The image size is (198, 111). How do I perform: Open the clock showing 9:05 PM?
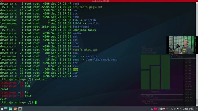188,109
